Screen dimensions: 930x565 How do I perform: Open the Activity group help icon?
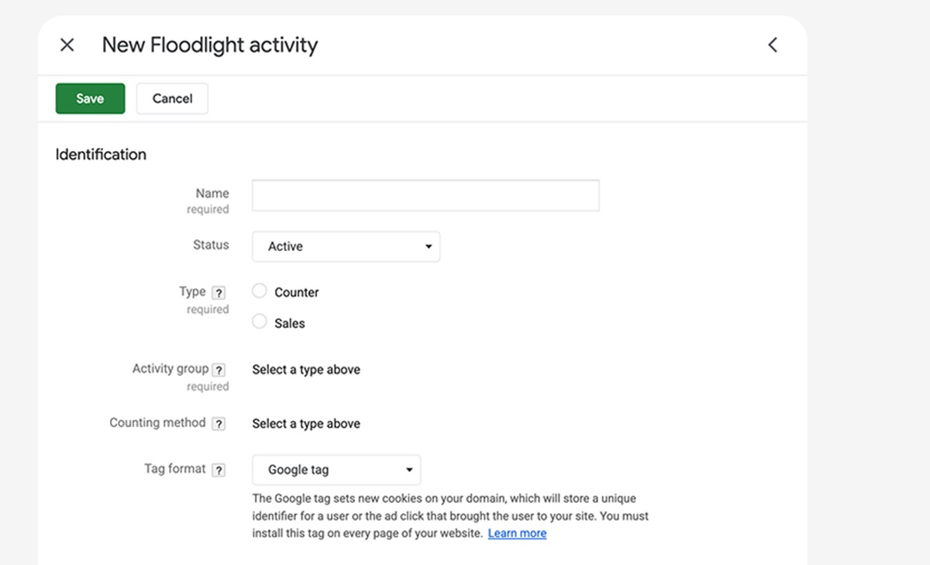tap(219, 370)
